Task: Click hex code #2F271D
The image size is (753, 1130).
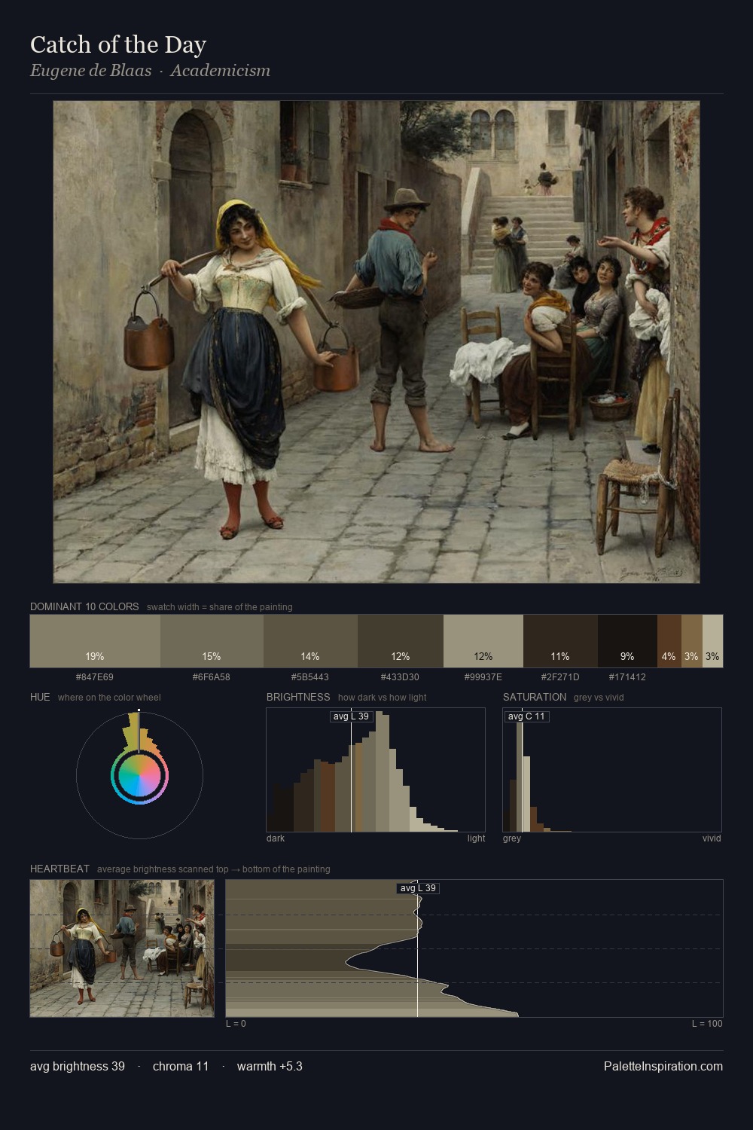Action: (560, 676)
